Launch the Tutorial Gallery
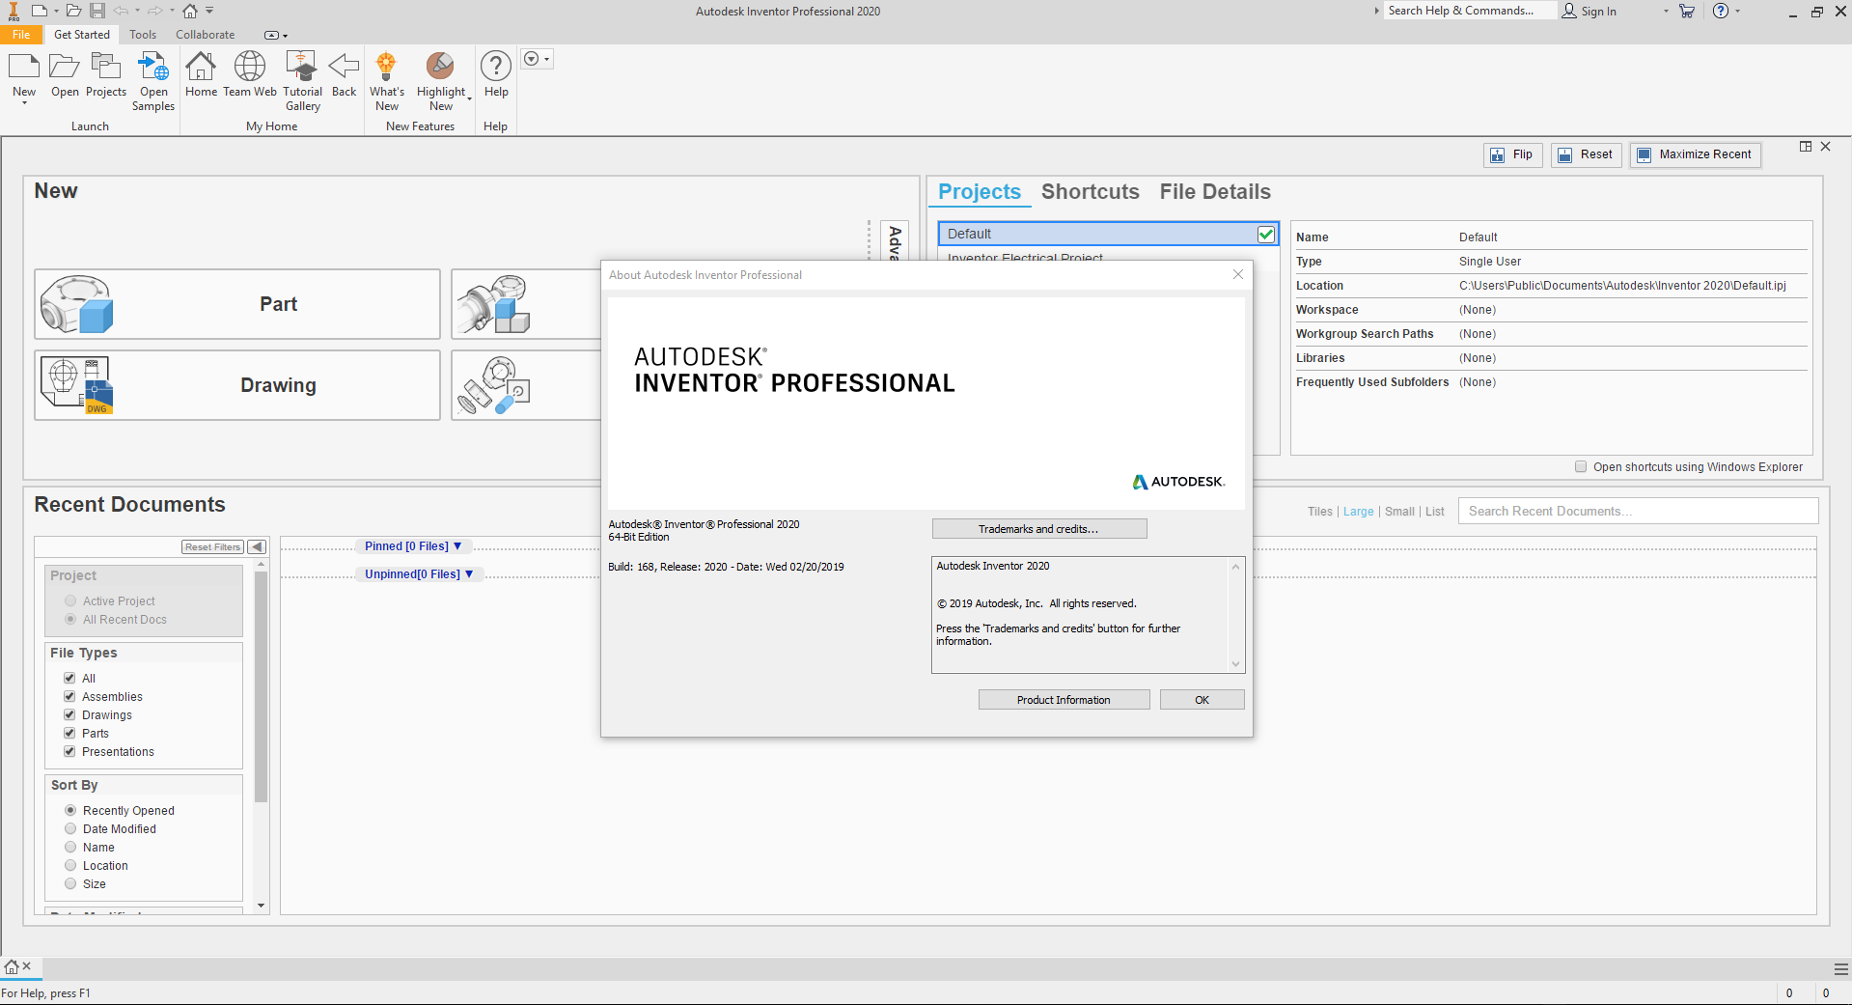Screen dimensions: 1852x1005 302,68
